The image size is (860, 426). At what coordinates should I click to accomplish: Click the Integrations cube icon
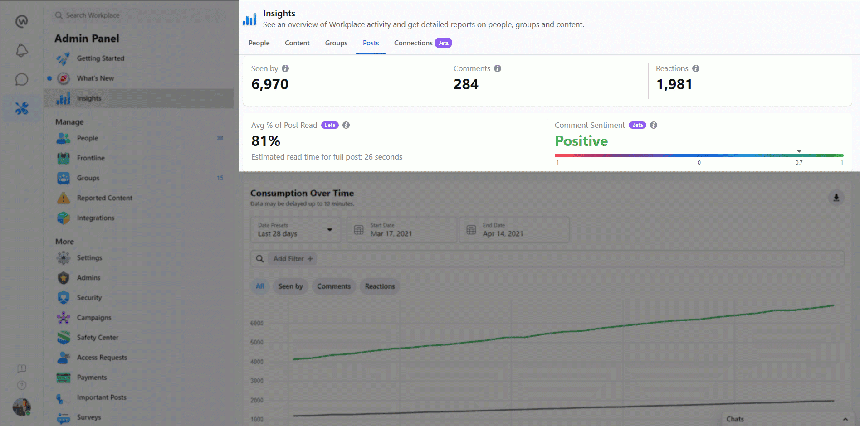point(64,218)
